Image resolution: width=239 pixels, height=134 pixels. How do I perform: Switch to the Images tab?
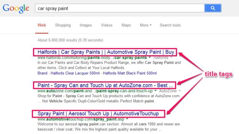[x=86, y=25]
